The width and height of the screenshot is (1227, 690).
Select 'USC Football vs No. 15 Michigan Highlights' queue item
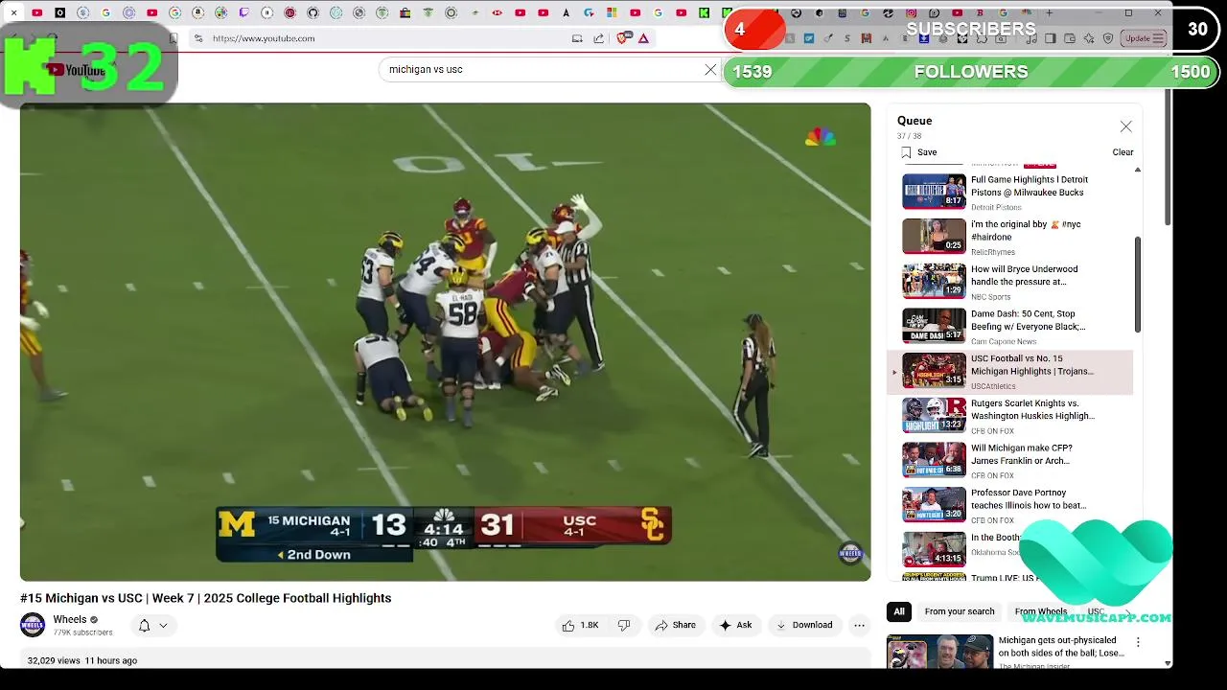pyautogui.click(x=1010, y=372)
